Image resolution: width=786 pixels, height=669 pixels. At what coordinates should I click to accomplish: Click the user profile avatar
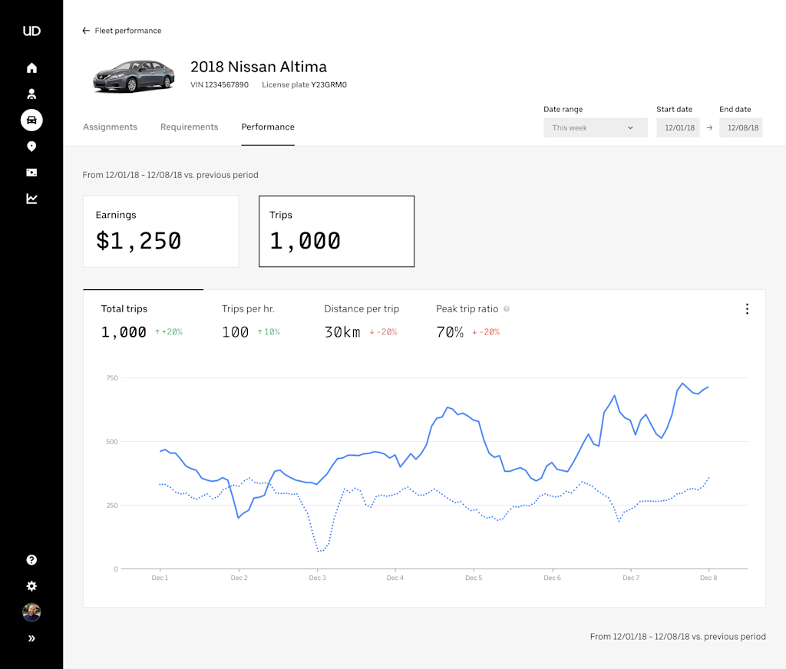tap(31, 612)
